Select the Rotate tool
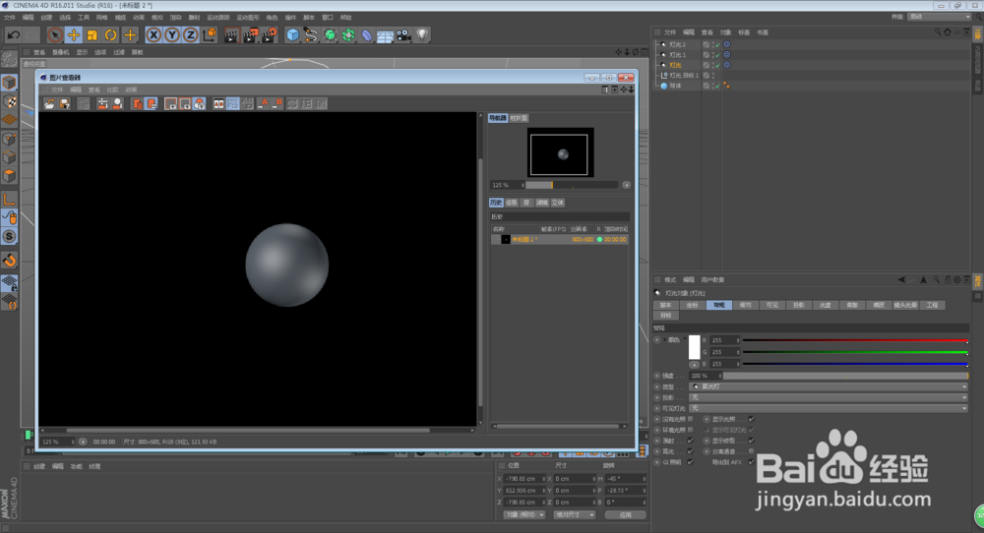 [110, 35]
